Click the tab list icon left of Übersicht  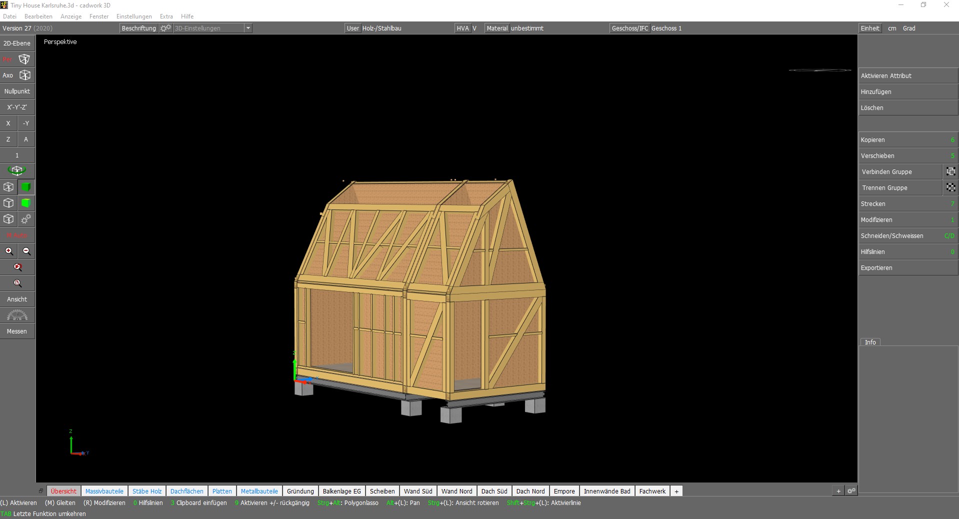(x=41, y=491)
